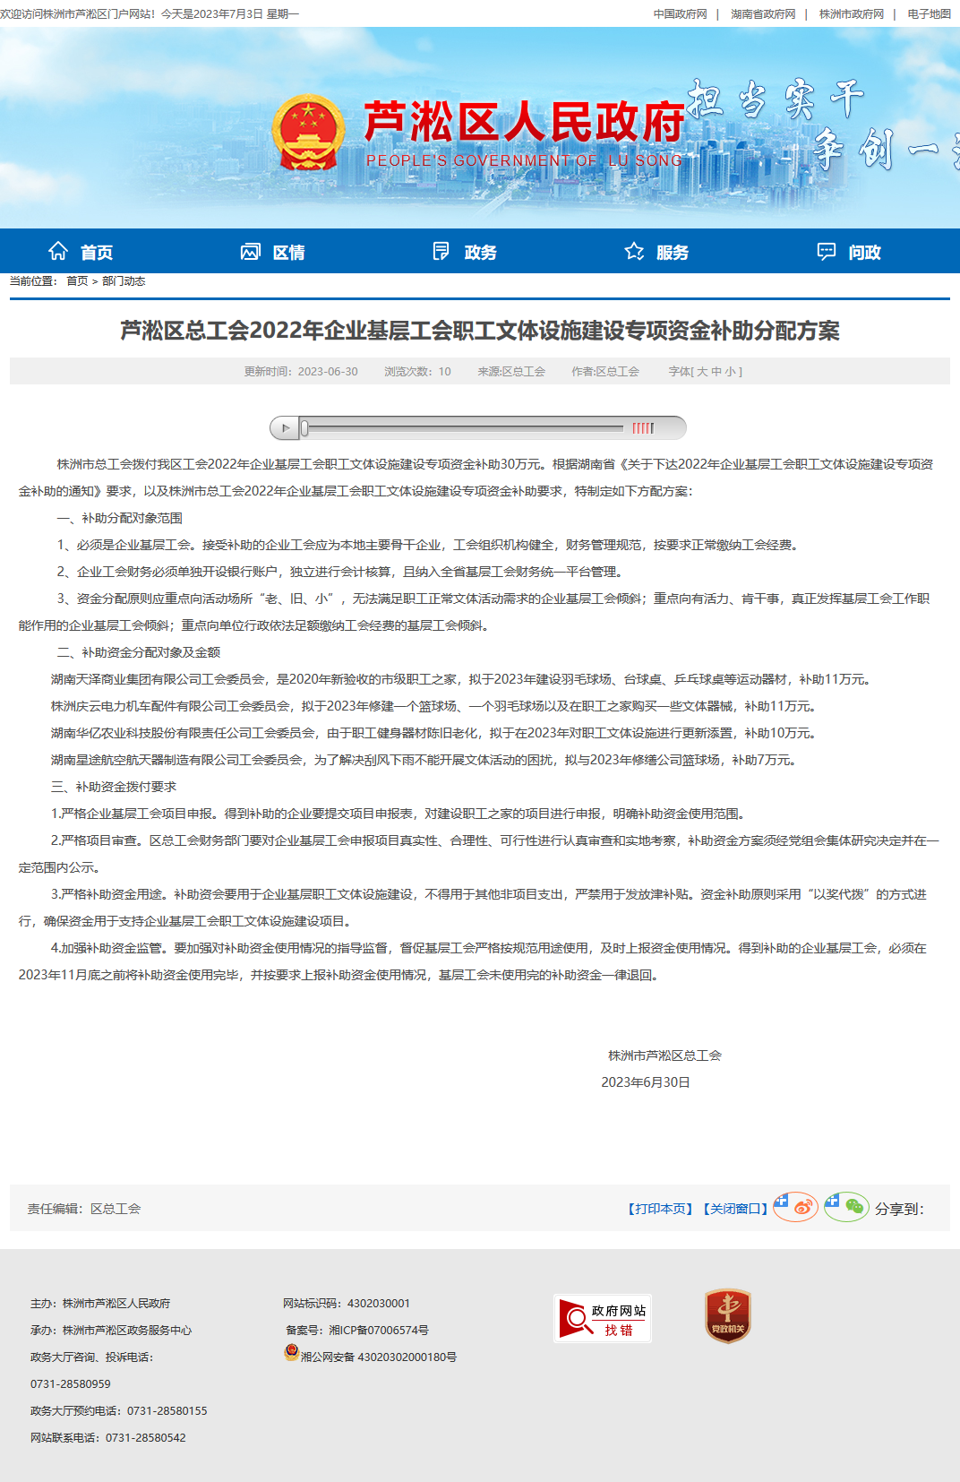The image size is (960, 1482).
Task: Click the public security filing emblem icon
Action: pos(291,1352)
